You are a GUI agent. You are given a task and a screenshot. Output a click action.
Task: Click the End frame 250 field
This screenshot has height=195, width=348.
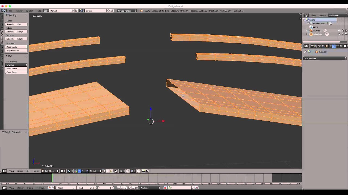(x=87, y=188)
